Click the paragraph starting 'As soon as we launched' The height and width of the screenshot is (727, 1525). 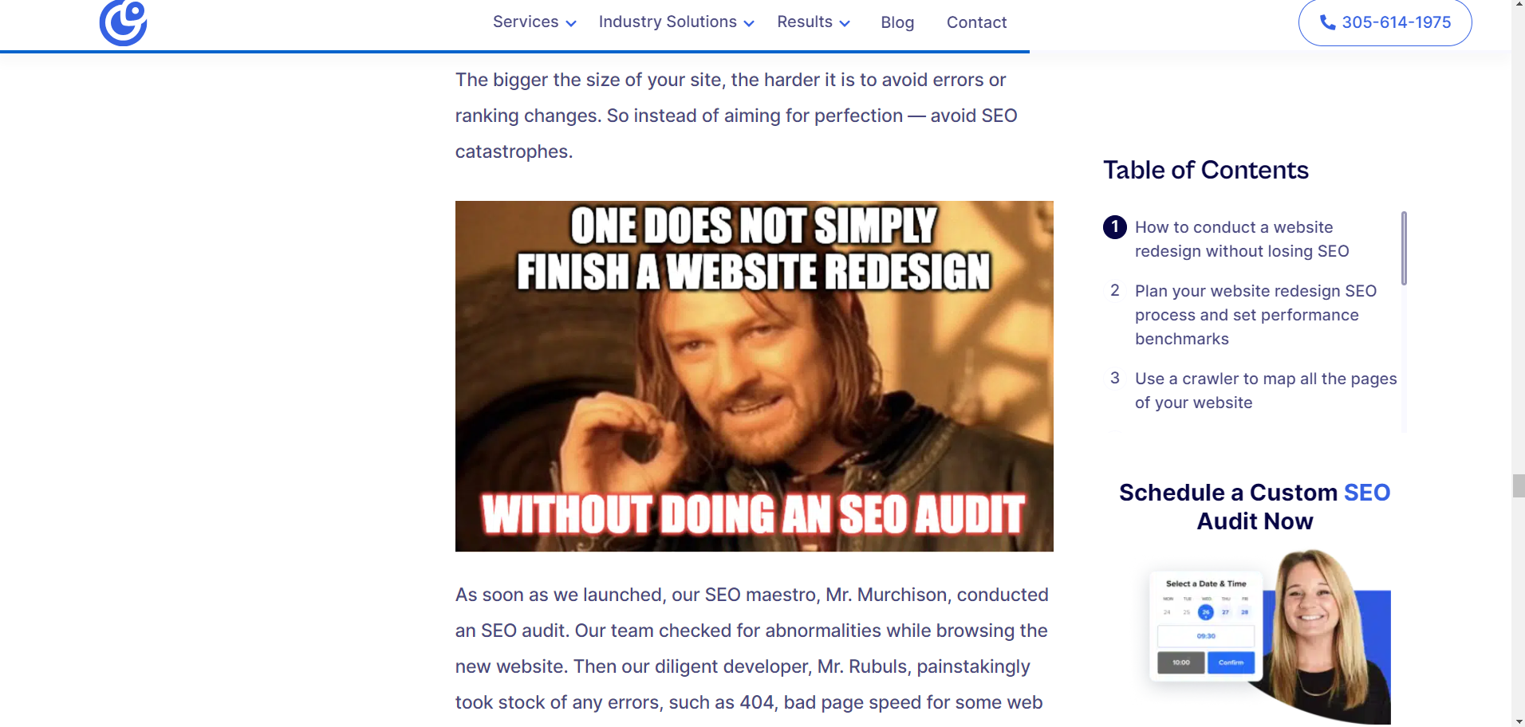tap(752, 649)
